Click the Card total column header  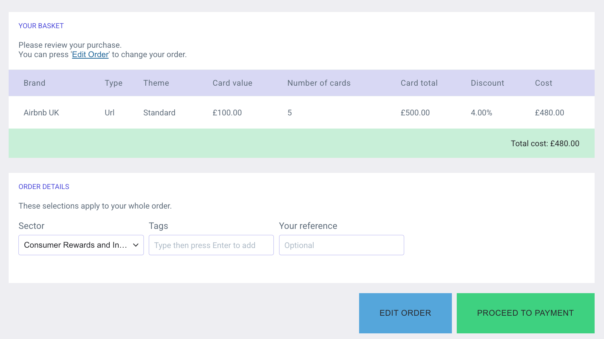point(419,83)
